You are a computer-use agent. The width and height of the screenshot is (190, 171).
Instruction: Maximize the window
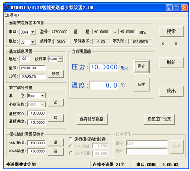point(177,8)
